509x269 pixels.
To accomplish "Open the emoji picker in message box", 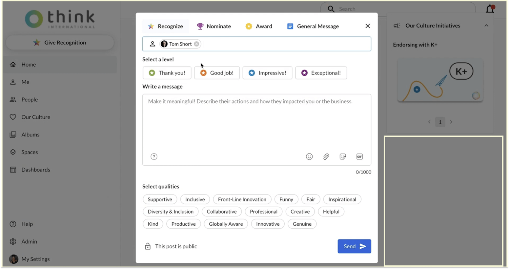I will [x=309, y=156].
